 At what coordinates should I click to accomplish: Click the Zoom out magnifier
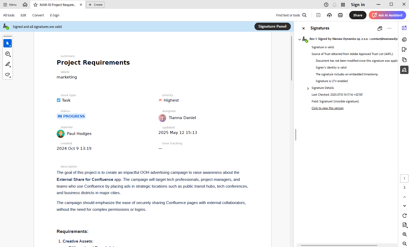click(x=405, y=244)
